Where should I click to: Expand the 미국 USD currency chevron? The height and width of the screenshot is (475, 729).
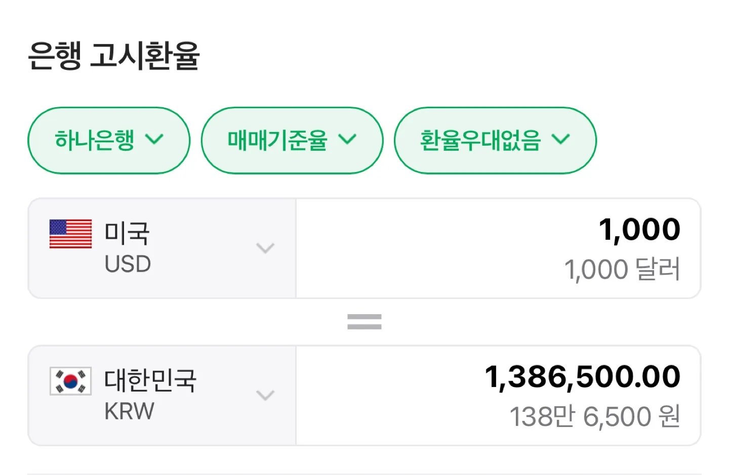coord(265,248)
